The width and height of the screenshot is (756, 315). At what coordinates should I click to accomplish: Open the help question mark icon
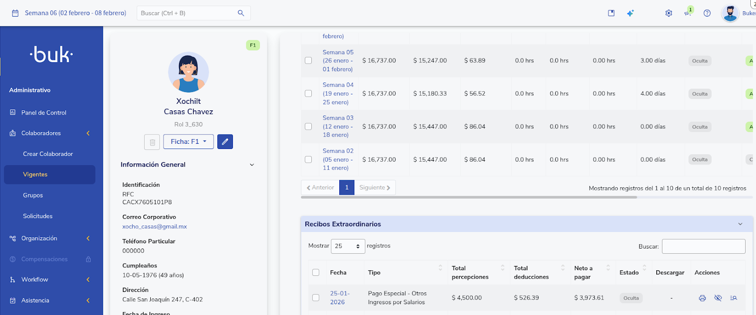[x=707, y=13]
